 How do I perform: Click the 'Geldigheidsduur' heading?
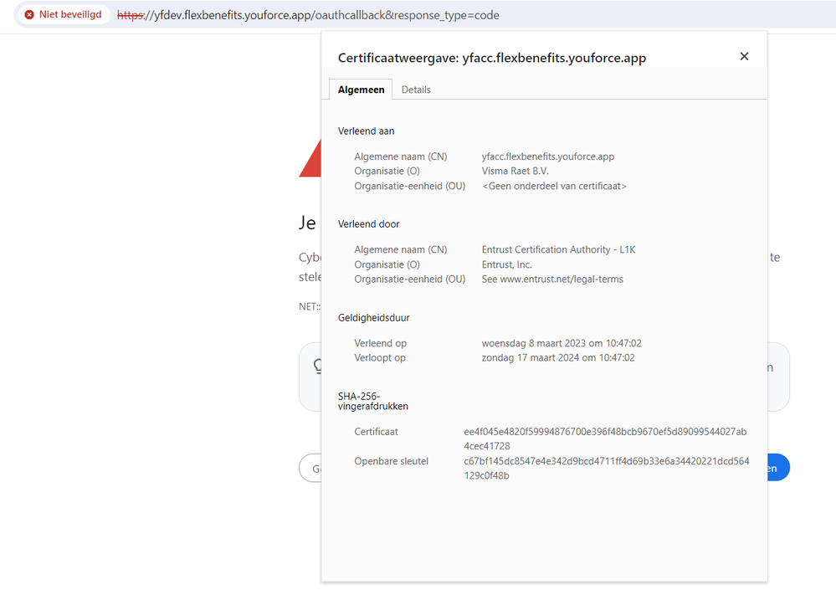pos(374,318)
